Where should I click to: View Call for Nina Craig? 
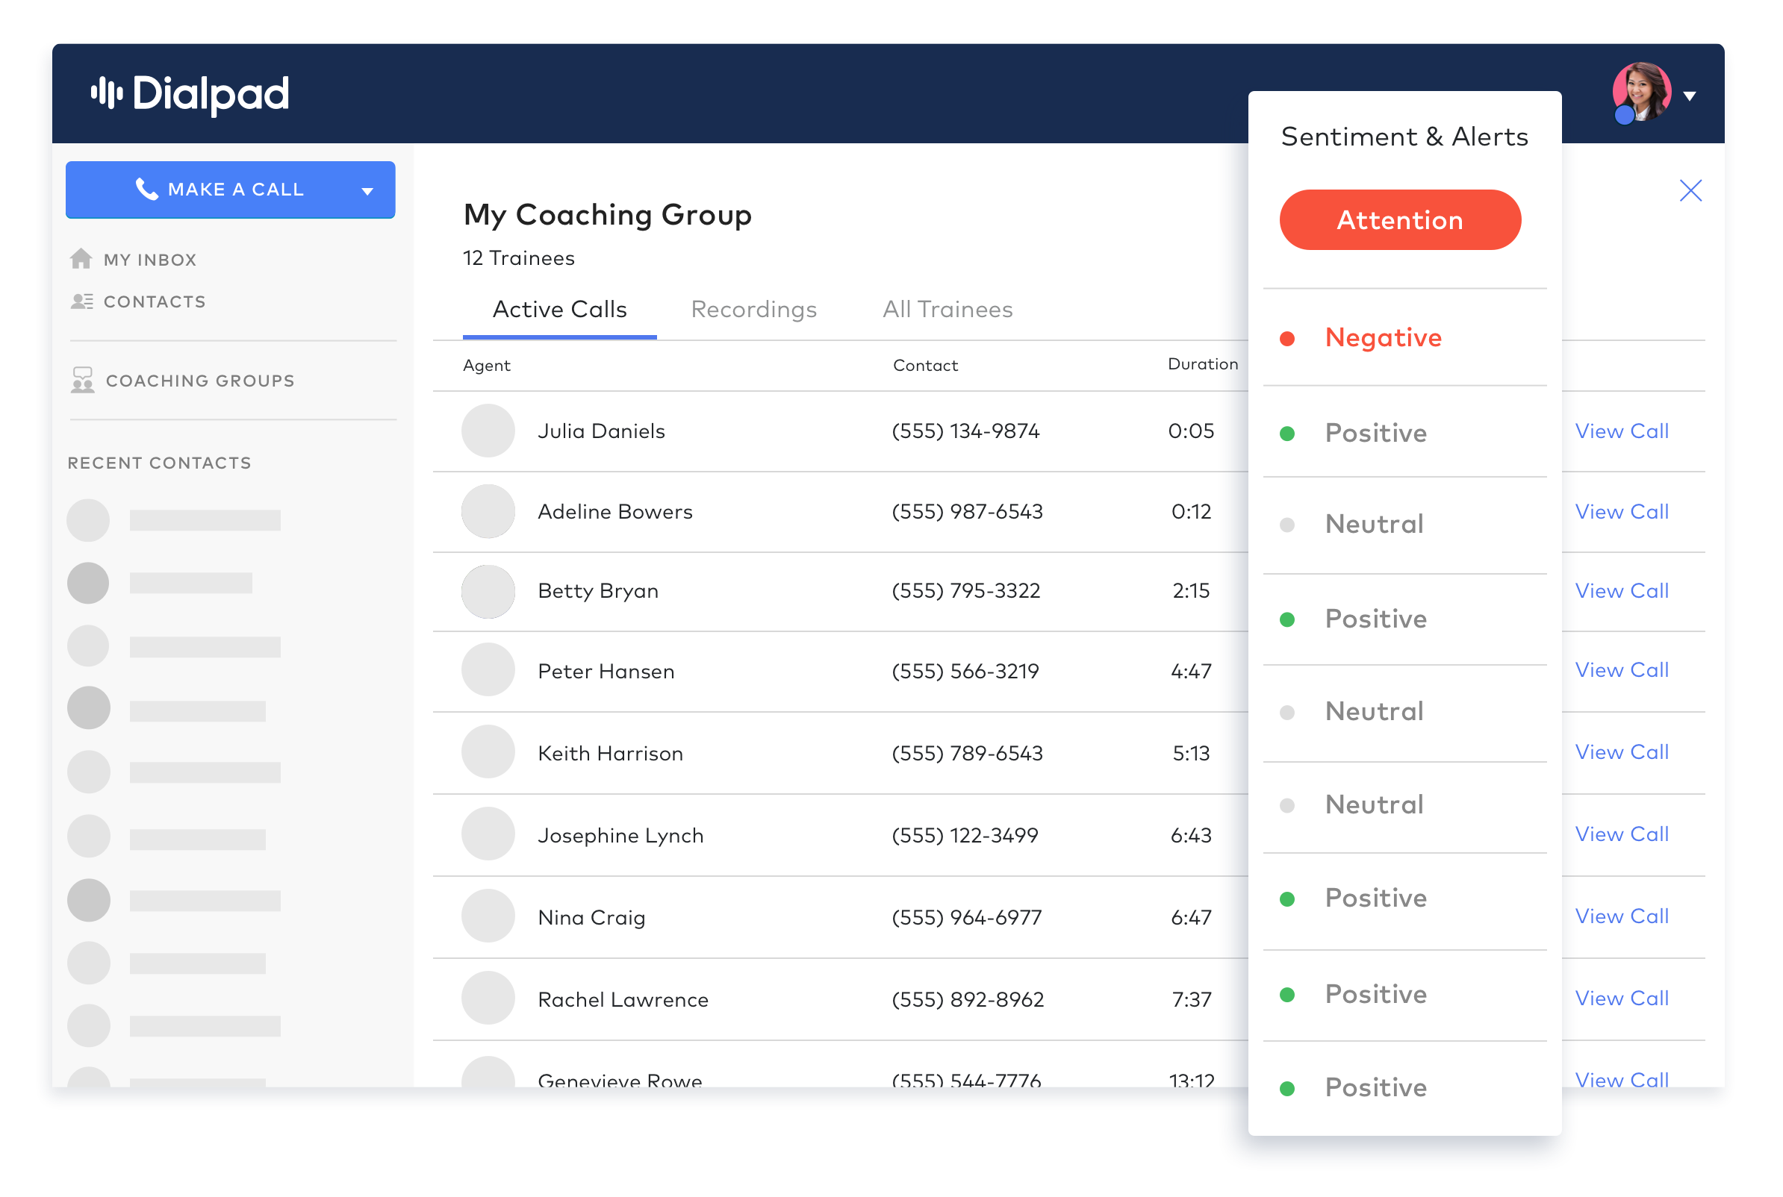[1622, 917]
